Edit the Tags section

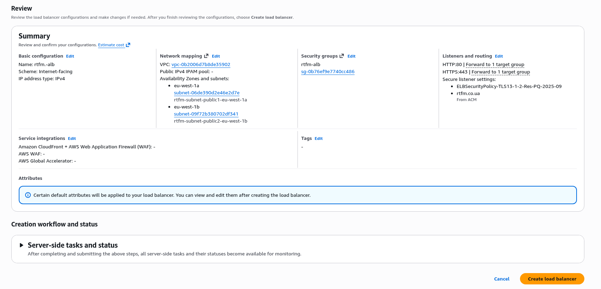318,138
